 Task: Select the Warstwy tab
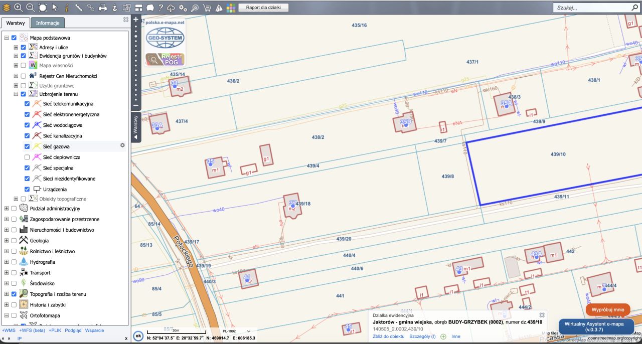(16, 23)
